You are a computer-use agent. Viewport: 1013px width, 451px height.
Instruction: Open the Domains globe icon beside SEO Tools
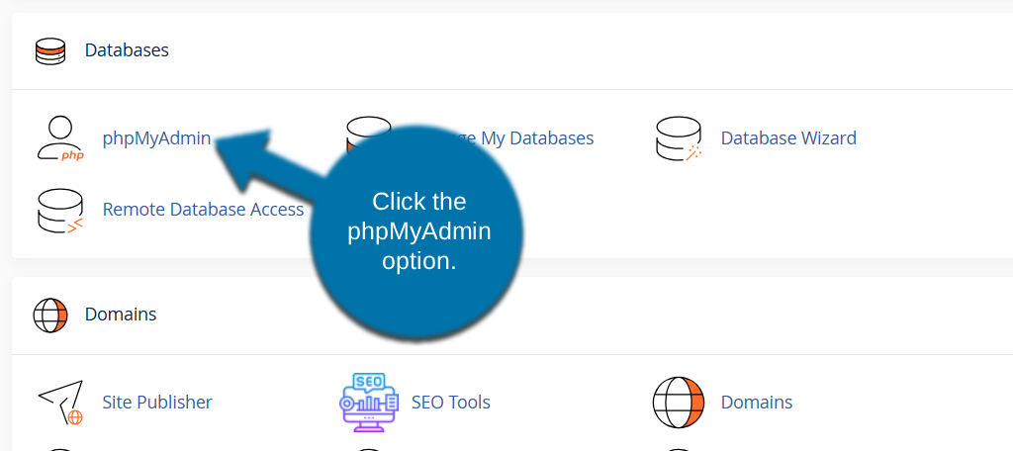pos(679,403)
